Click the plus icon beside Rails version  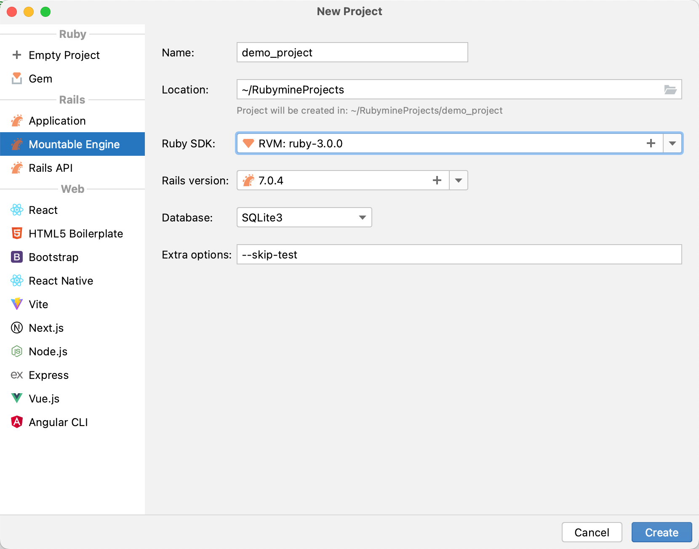(x=437, y=180)
